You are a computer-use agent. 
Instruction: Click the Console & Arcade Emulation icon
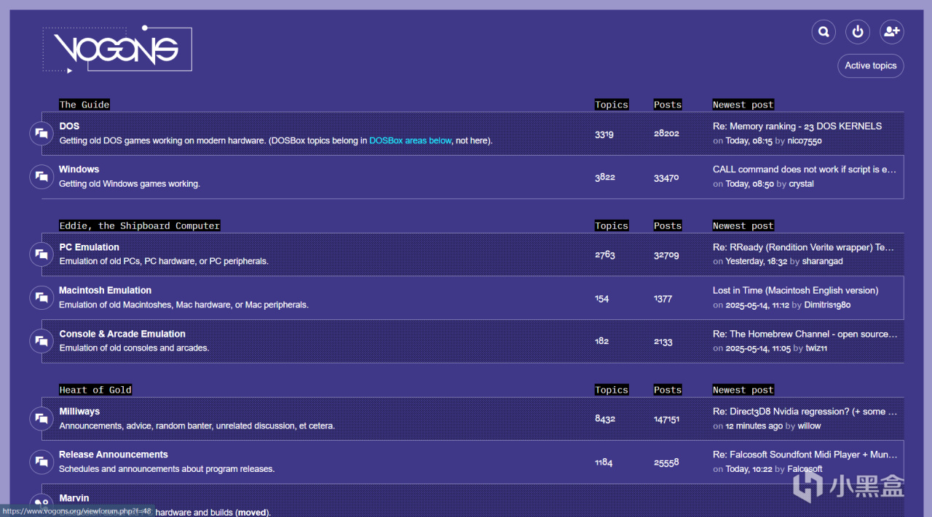point(42,341)
